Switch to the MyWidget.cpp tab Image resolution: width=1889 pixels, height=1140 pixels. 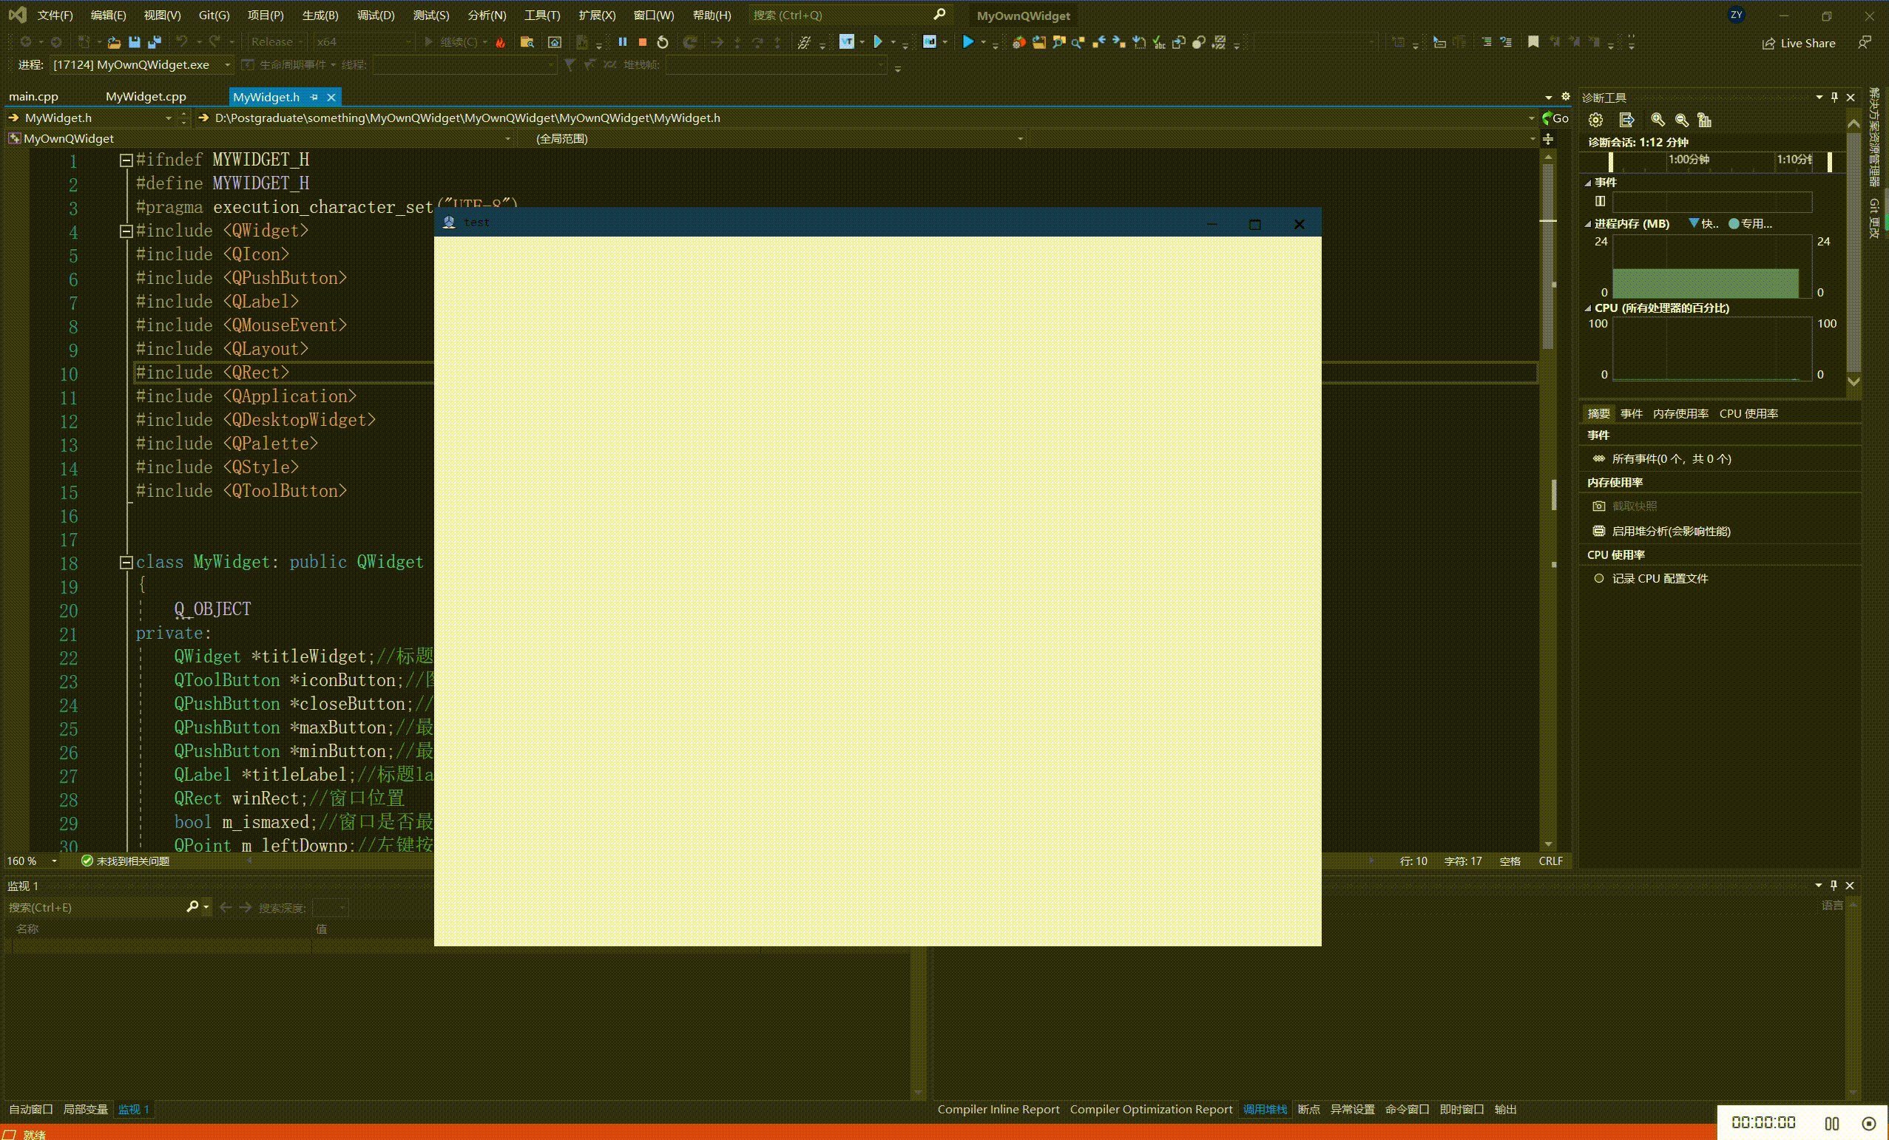(x=146, y=97)
